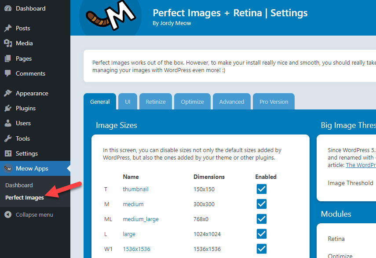This screenshot has width=376, height=258.
Task: Click the Comments speech bubble icon
Action: (8, 73)
